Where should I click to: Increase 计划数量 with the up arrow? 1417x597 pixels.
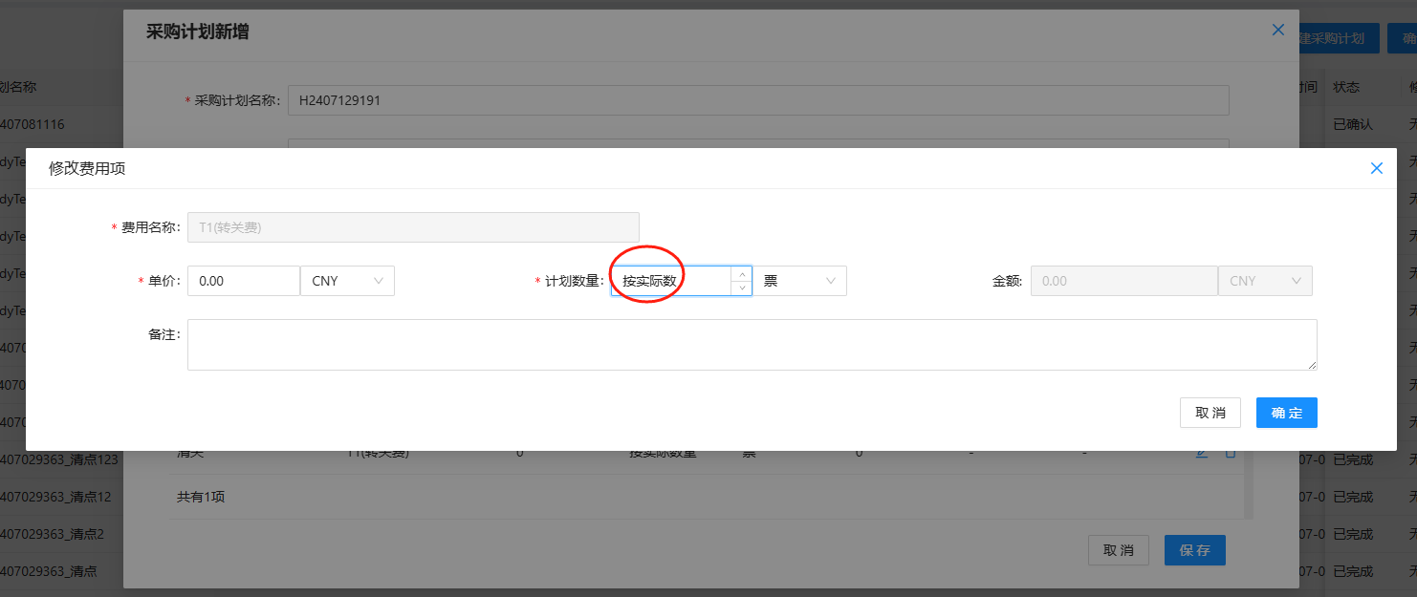pyautogui.click(x=741, y=274)
